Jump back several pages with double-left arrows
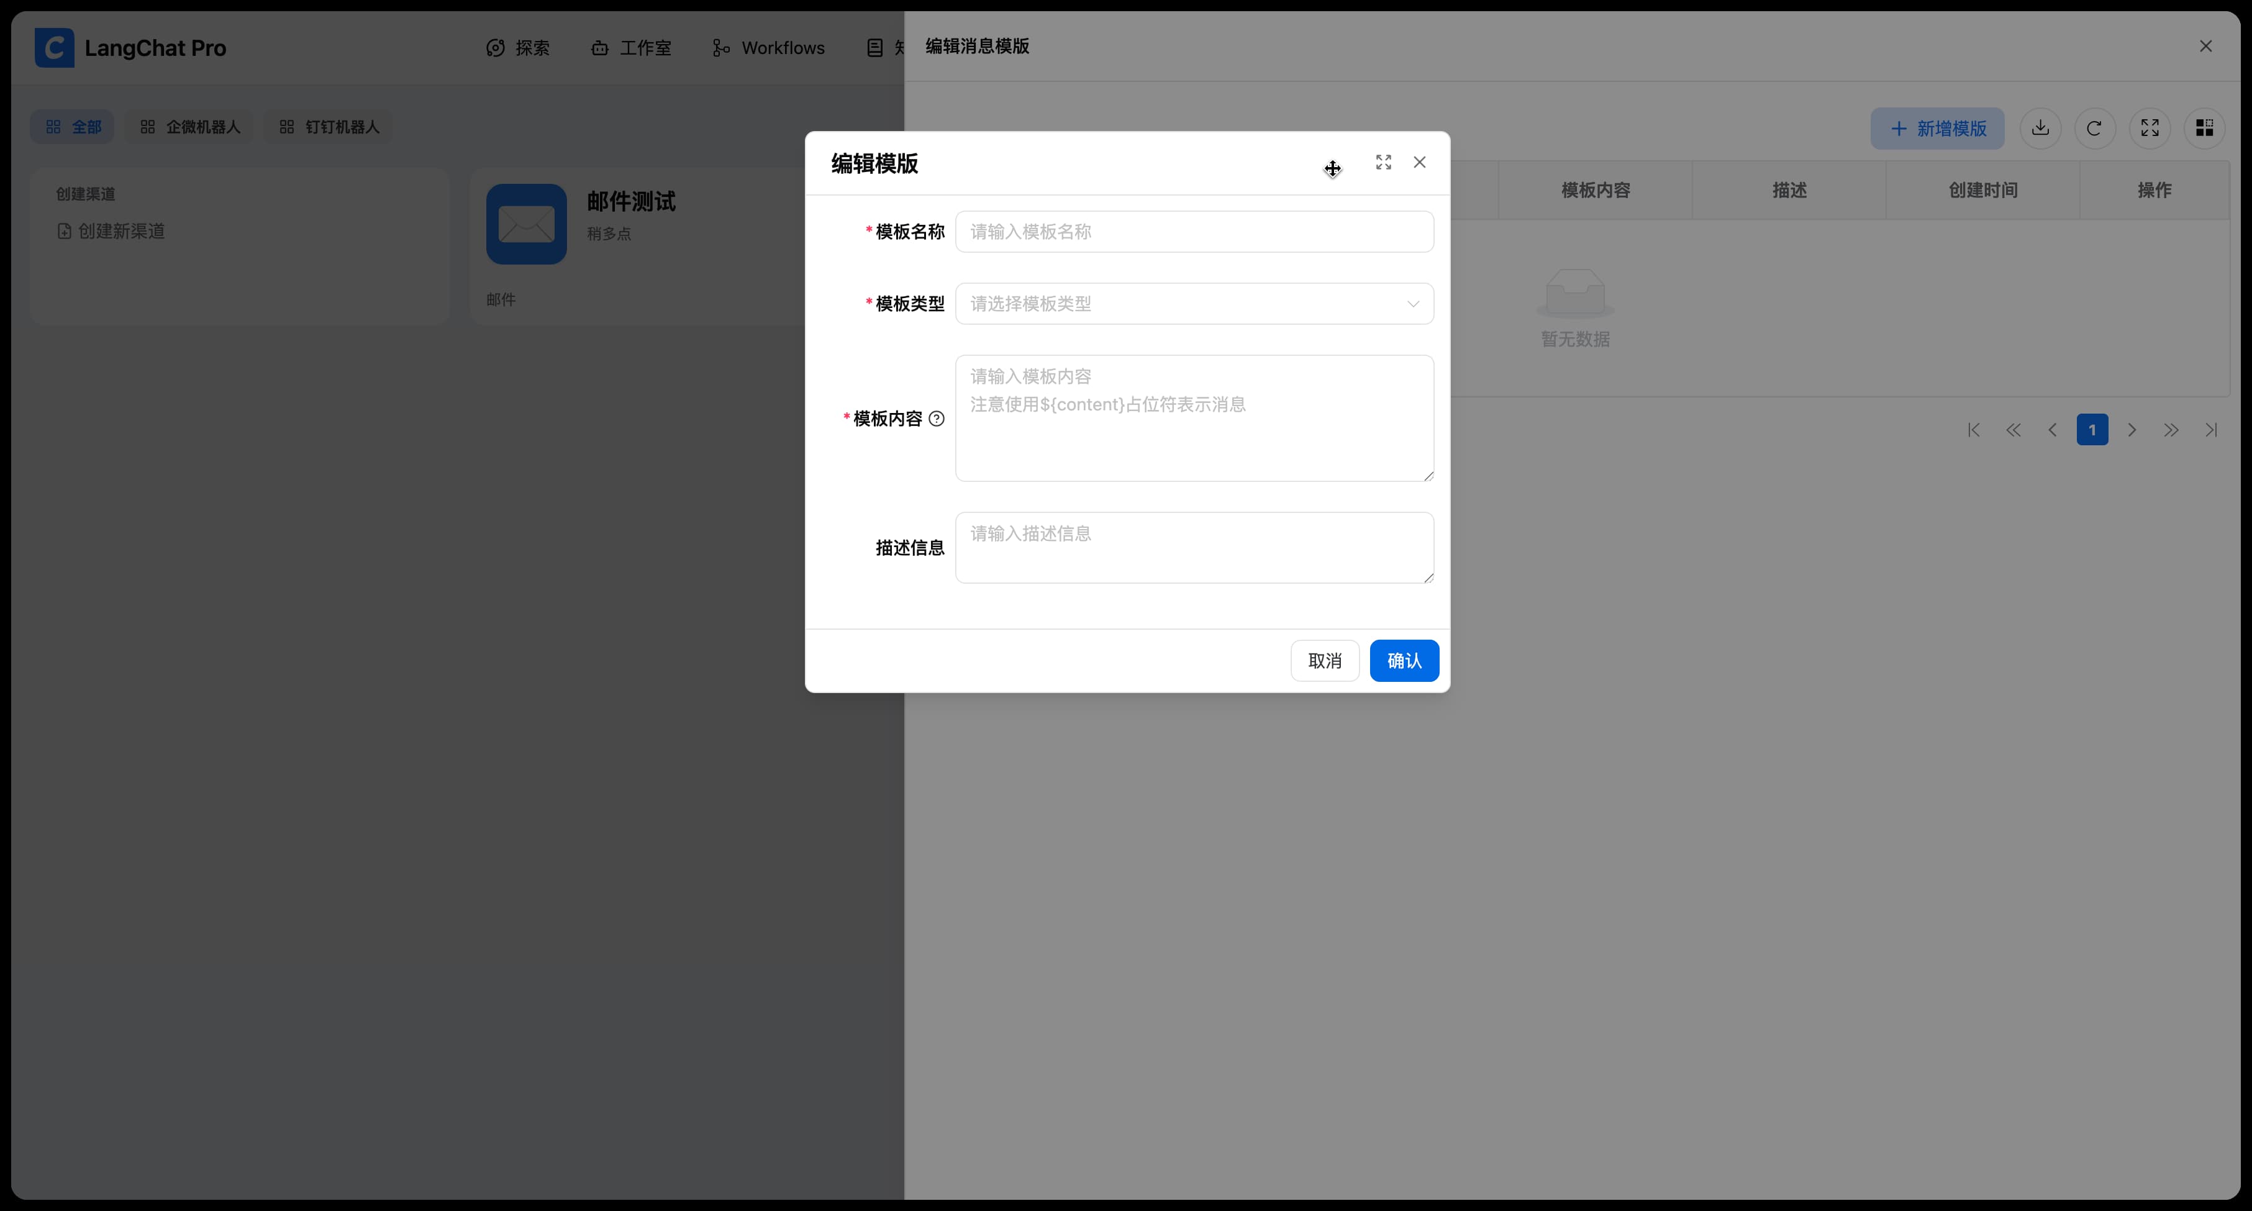The height and width of the screenshot is (1211, 2252). click(x=2014, y=429)
